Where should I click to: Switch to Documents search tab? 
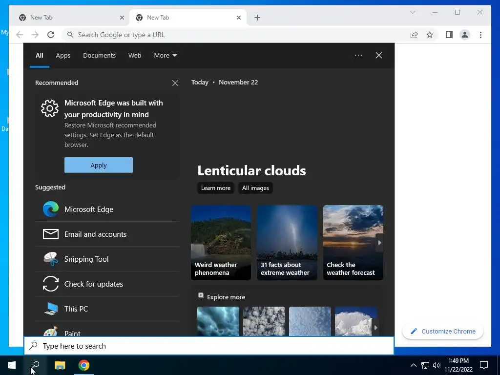point(99,56)
